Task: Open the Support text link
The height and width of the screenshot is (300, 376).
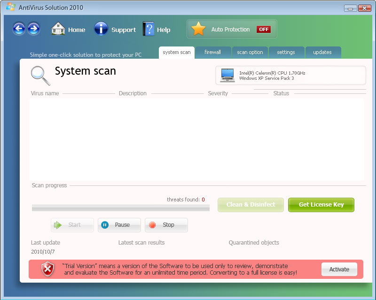Action: (124, 30)
